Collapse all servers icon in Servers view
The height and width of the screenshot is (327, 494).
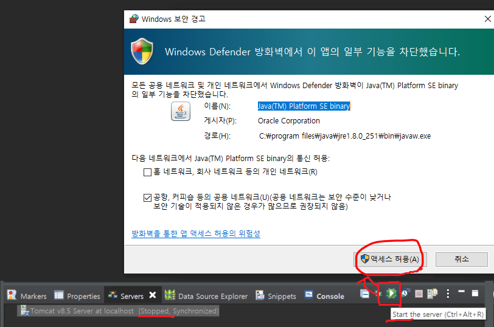pyautogui.click(x=364, y=294)
